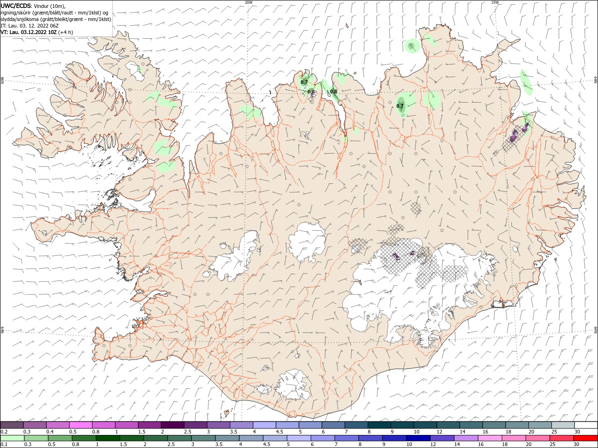Click the '20W' longitude label
The image size is (598, 448).
point(249,2)
